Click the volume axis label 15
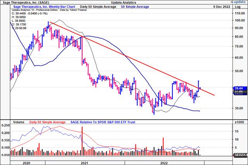Image resolution: width=248 pixels, height=165 pixels. (x=237, y=131)
